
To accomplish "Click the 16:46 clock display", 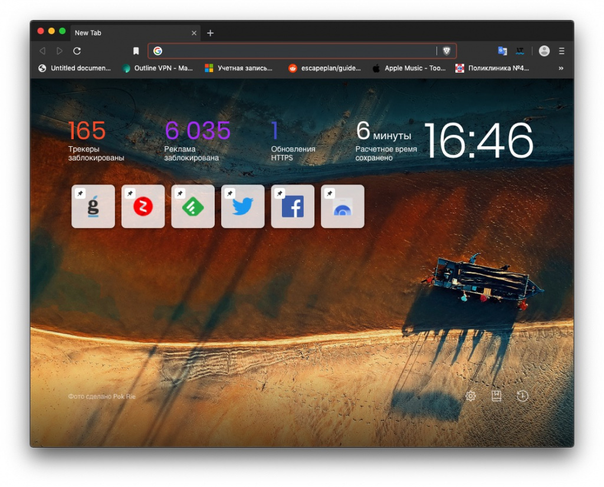I will coord(479,140).
